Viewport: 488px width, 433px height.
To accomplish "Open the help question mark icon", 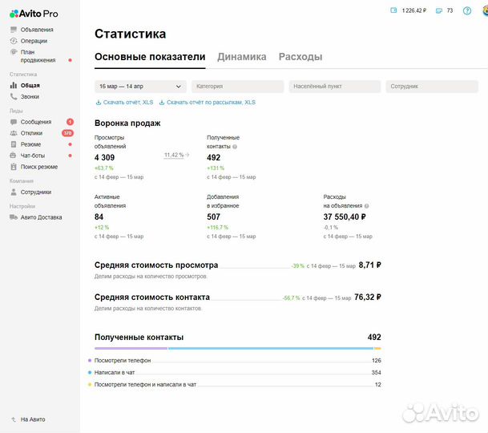I will [467, 11].
